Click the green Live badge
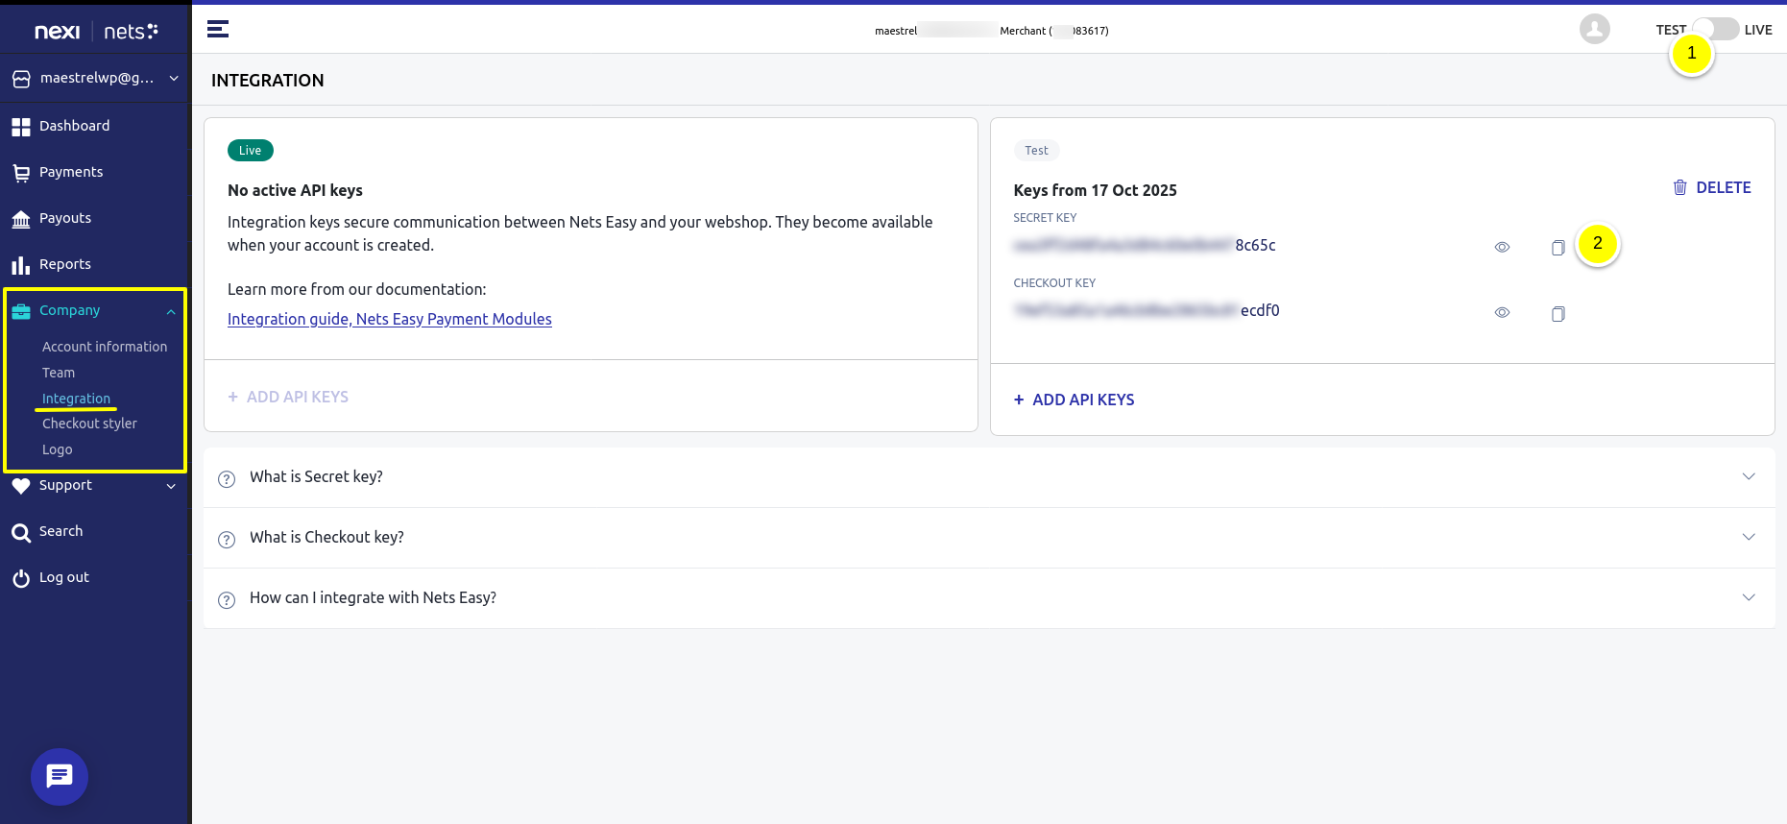Image resolution: width=1787 pixels, height=824 pixels. (x=251, y=150)
